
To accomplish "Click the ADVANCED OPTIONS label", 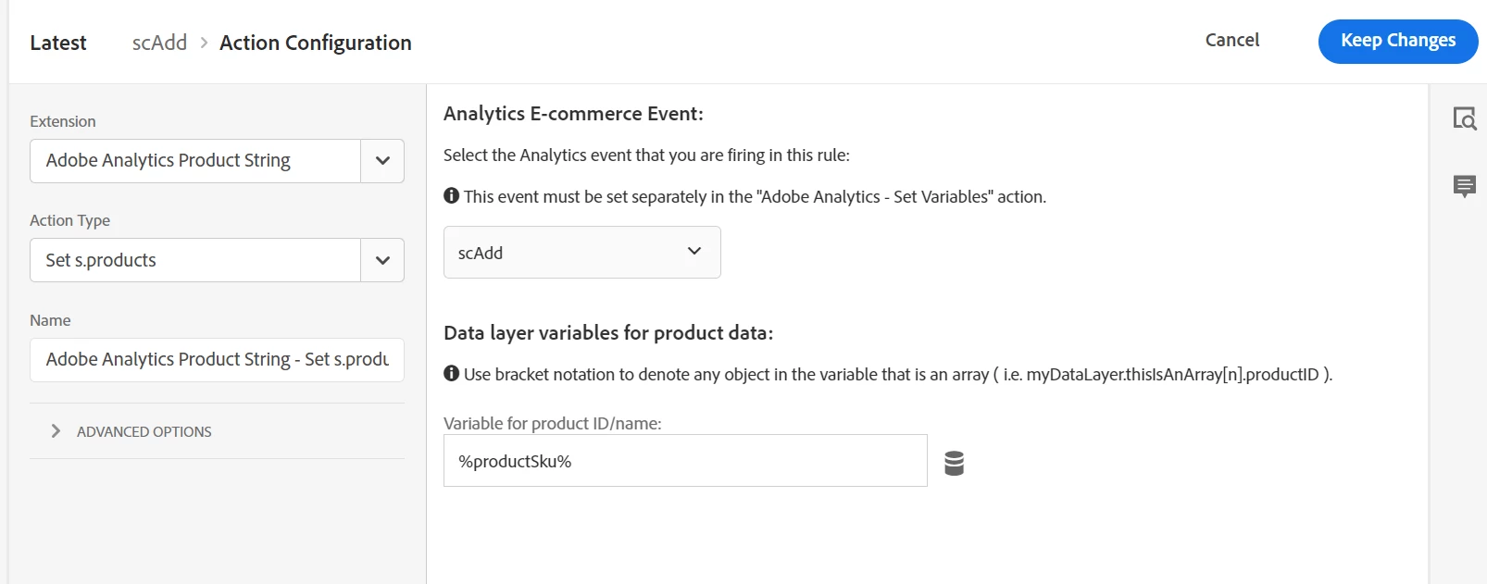I will pyautogui.click(x=144, y=432).
